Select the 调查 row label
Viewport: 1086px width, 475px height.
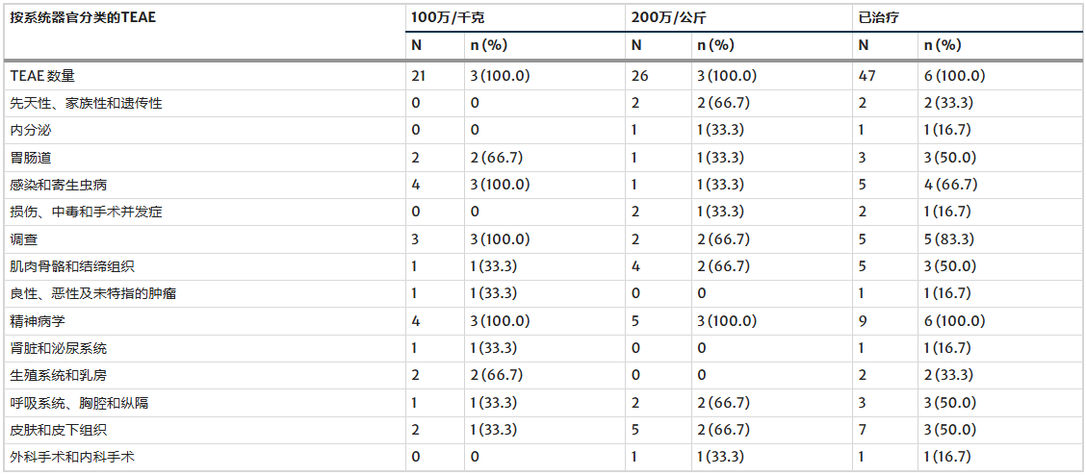(24, 239)
